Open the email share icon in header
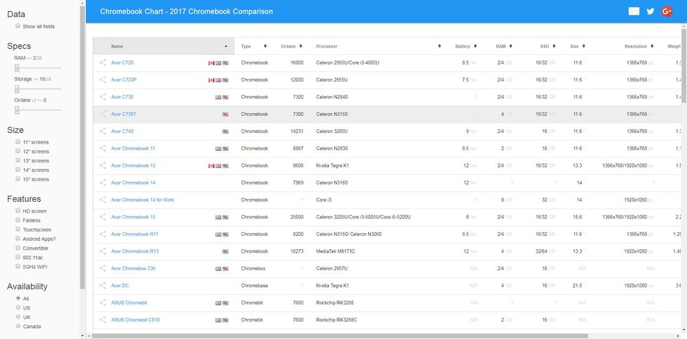 (x=633, y=12)
